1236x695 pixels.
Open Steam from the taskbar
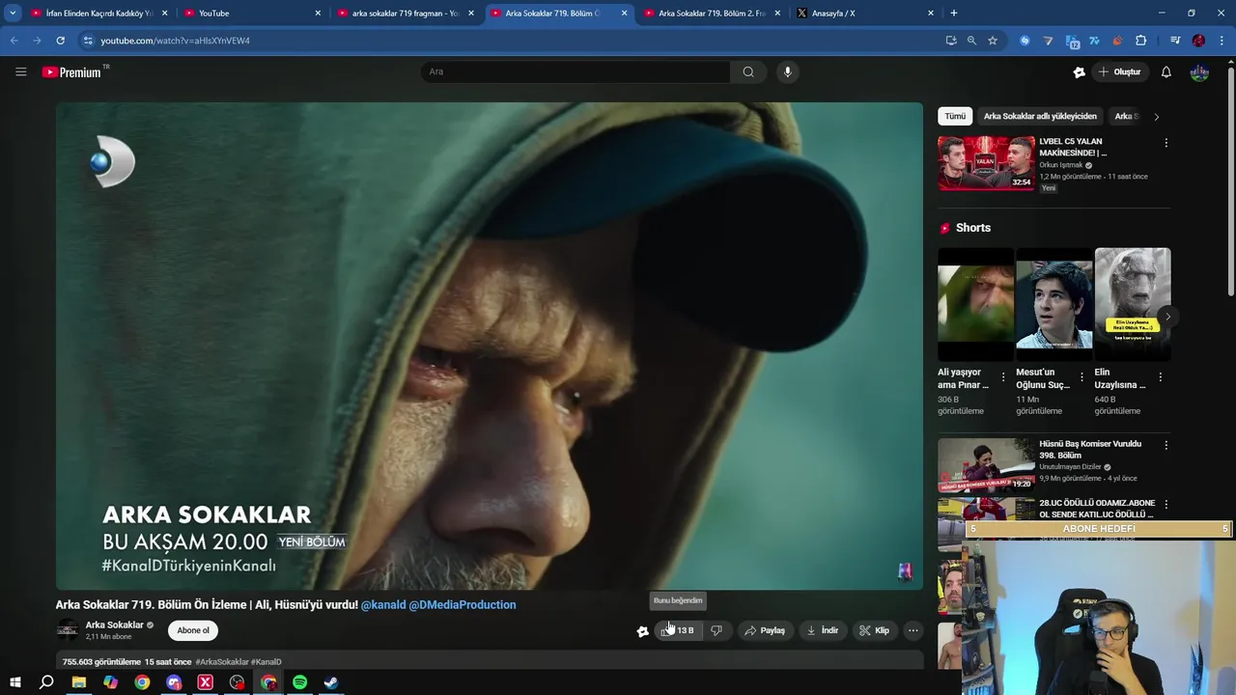pos(331,682)
